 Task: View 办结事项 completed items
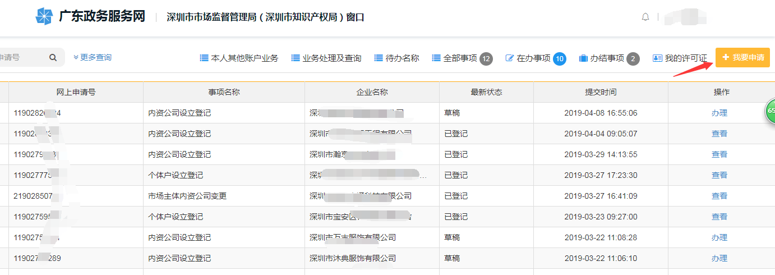608,58
